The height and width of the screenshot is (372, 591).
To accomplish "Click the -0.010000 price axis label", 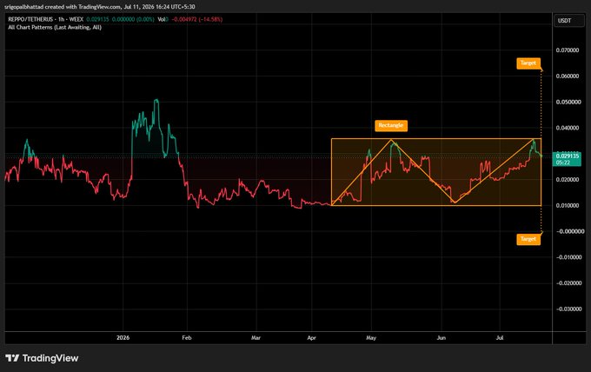I will click(x=568, y=257).
